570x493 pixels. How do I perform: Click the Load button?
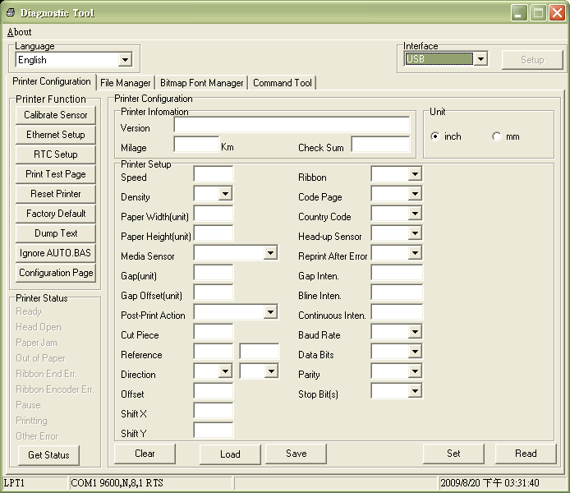click(x=230, y=454)
